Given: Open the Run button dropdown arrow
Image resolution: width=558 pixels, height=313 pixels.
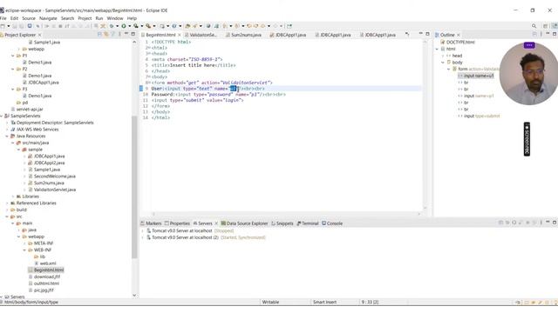Looking at the screenshot, I should 129,26.
